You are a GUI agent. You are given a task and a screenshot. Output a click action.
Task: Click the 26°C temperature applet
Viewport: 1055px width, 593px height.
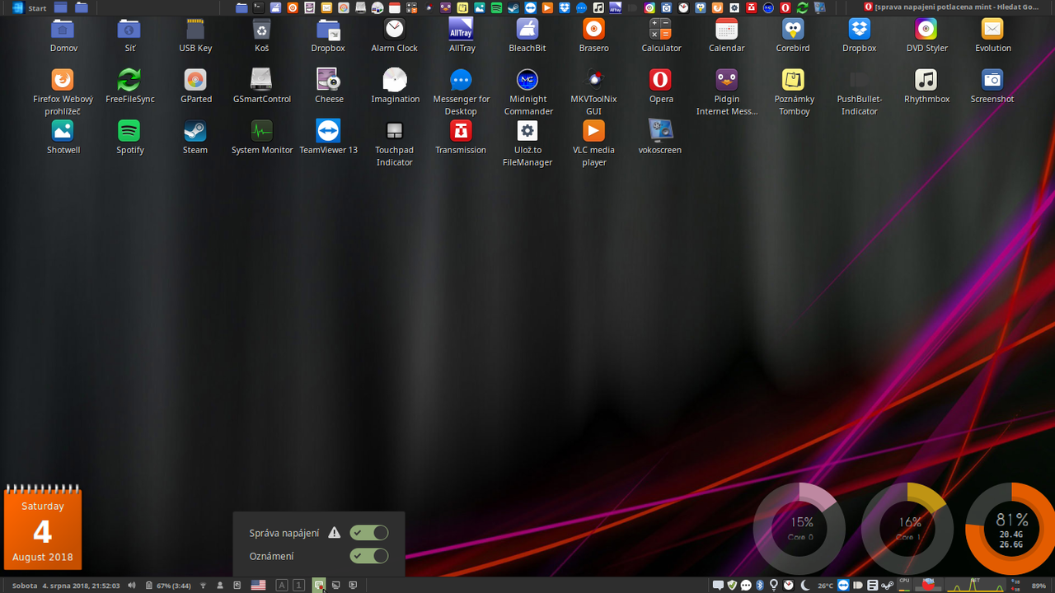point(825,586)
